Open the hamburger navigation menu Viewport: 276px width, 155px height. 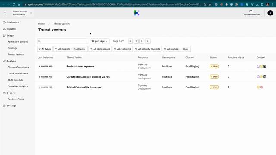tap(5, 13)
